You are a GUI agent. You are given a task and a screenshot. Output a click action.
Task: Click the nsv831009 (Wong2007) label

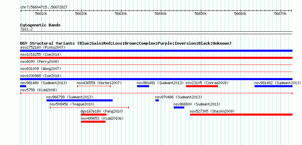tap(41, 69)
